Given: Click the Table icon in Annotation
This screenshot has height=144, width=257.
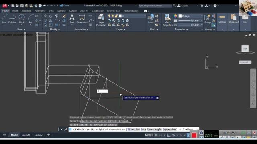Looking at the screenshot, I should [x=90, y=25].
